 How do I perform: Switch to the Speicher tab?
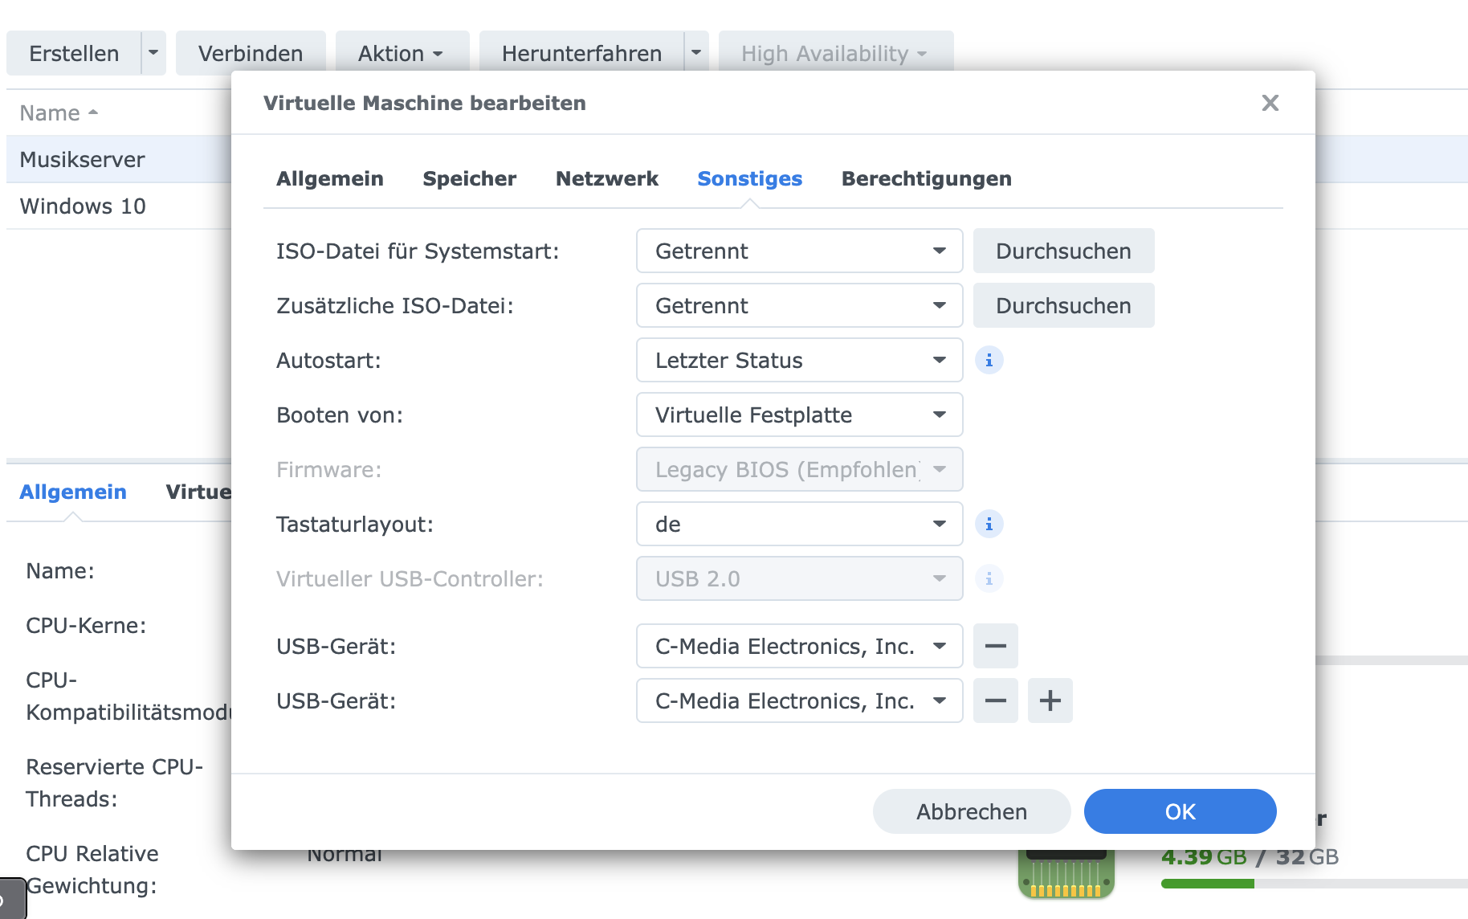click(x=469, y=178)
